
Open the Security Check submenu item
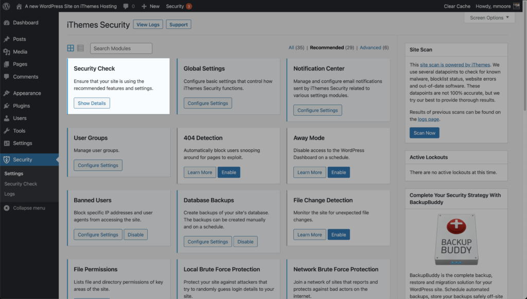[21, 184]
